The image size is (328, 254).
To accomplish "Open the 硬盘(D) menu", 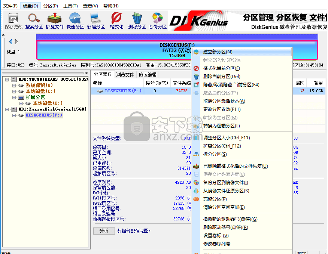I will (x=30, y=6).
